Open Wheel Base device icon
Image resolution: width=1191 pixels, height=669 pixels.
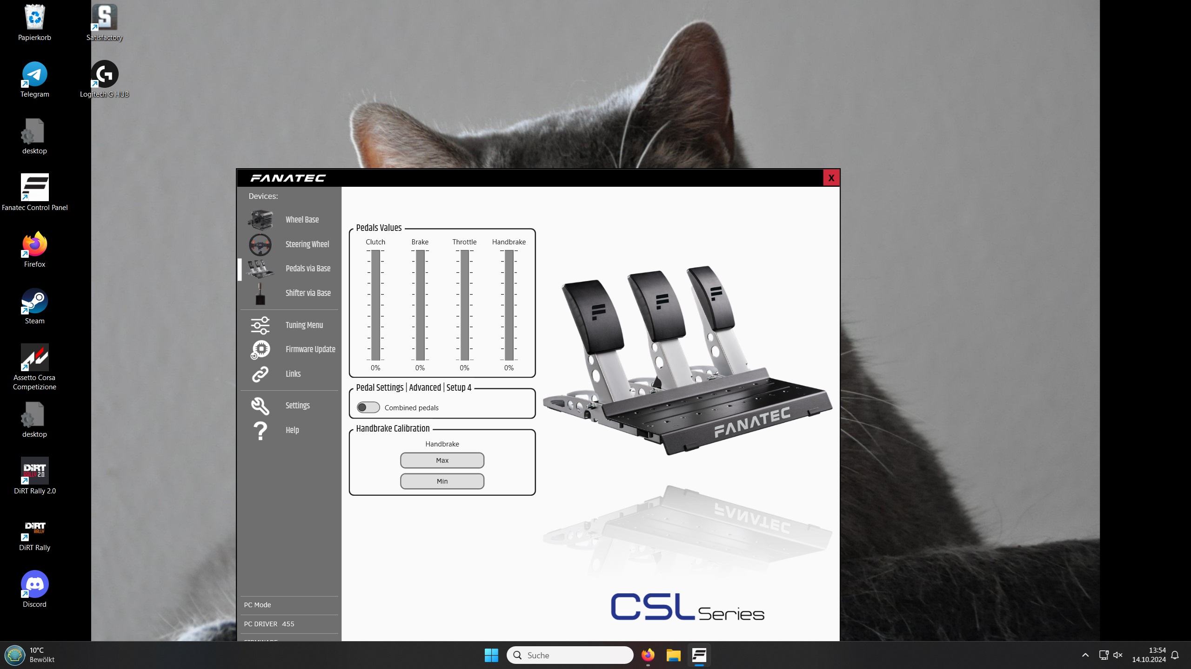click(260, 220)
